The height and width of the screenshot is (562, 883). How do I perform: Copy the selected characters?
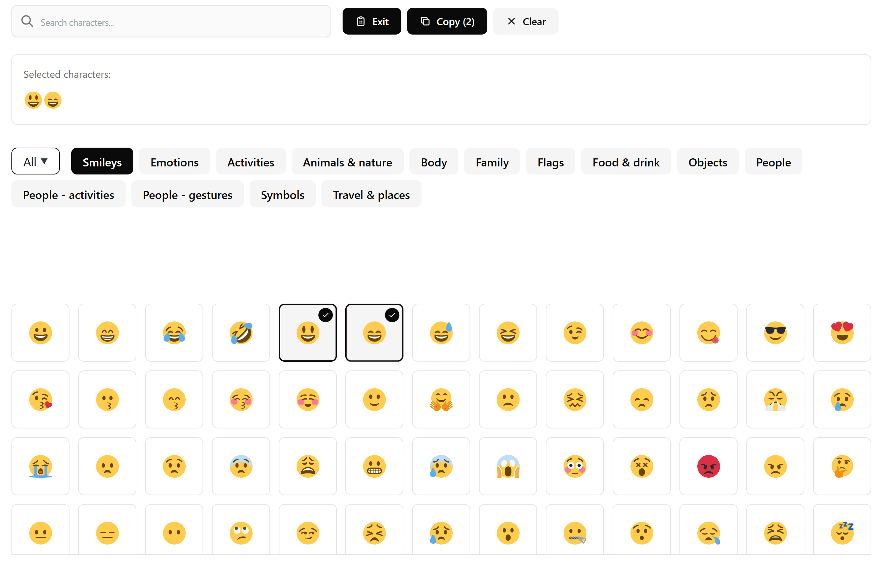point(447,21)
